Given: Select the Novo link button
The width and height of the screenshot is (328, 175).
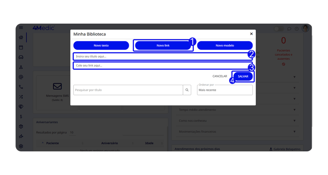Looking at the screenshot, I should 163,45.
